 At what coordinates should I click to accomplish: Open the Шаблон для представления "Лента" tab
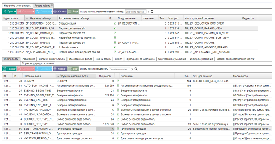pyautogui.click(x=235, y=59)
